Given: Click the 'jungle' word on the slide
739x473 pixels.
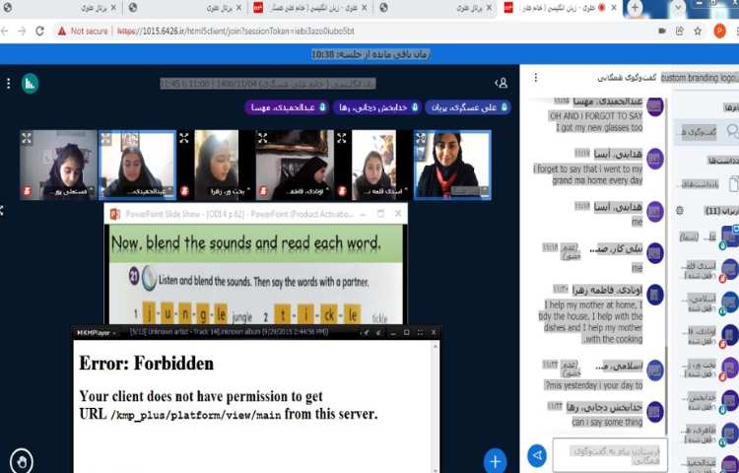Looking at the screenshot, I should (x=241, y=317).
